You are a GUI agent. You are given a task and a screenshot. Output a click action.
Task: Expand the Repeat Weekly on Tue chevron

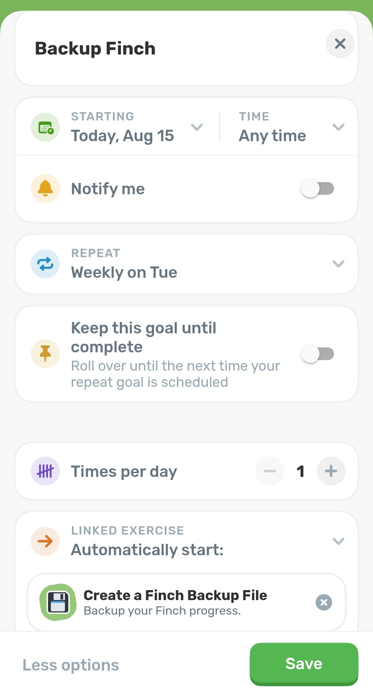(338, 264)
